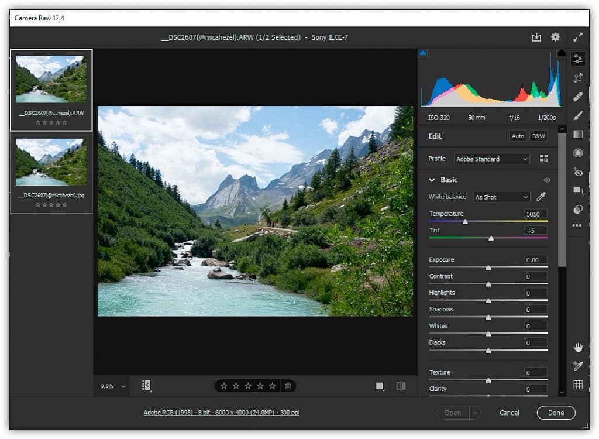Image resolution: width=599 pixels, height=439 pixels.
Task: Click the Texture slider handle
Action: point(488,380)
